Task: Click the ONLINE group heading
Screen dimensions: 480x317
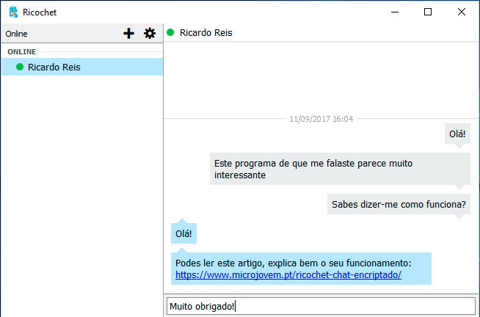Action: (x=22, y=51)
